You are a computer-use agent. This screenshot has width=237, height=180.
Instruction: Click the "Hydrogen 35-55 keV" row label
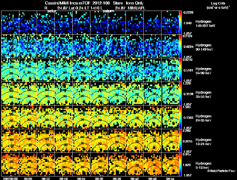[x=204, y=95]
